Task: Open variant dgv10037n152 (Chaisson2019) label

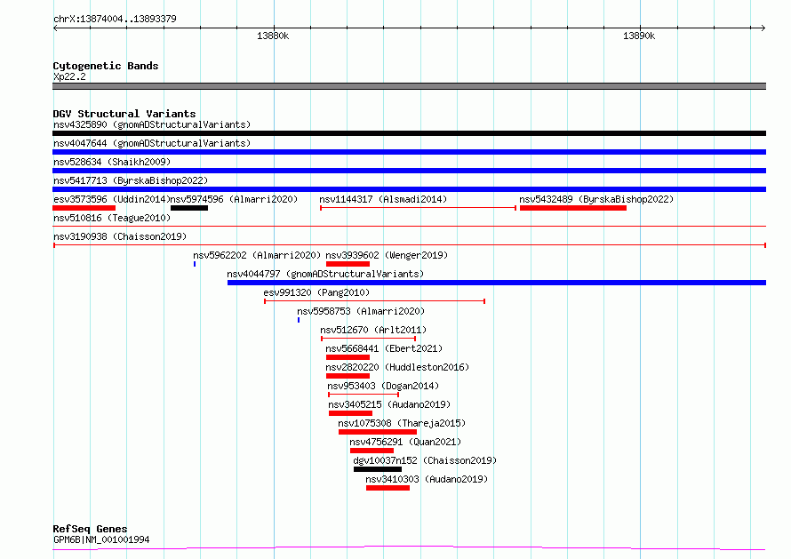Action: 425,460
